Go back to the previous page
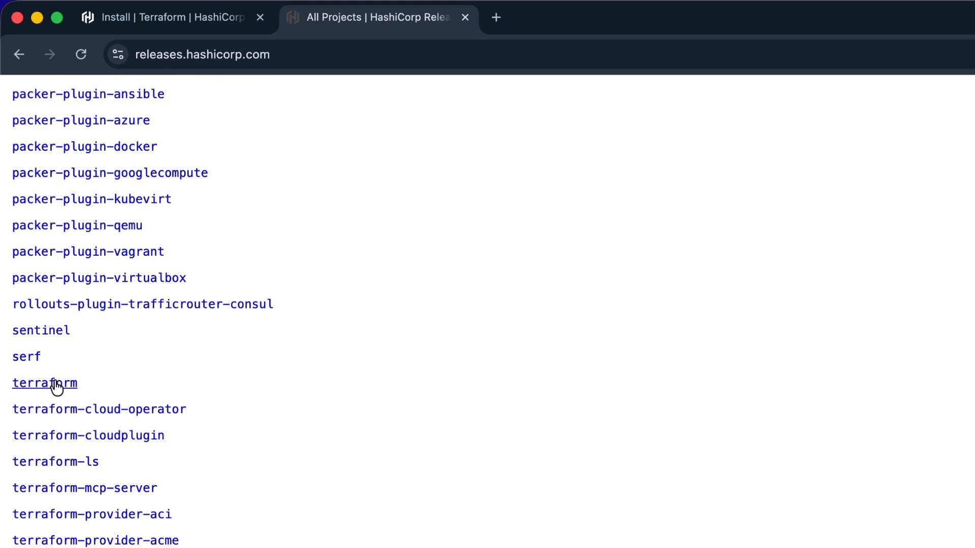Image resolution: width=975 pixels, height=548 pixels. 19,54
